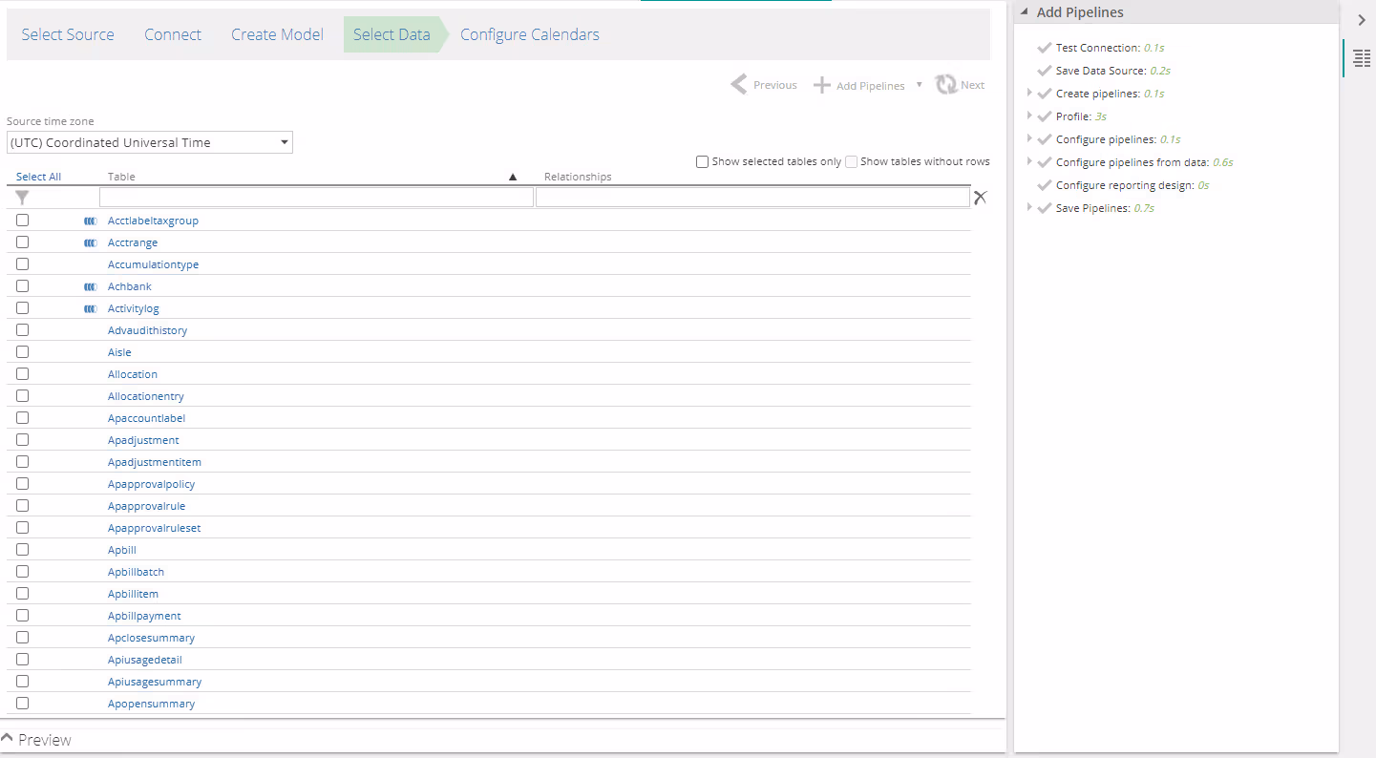Click the pipeline icon beside Achbank
This screenshot has width=1376, height=758.
tap(91, 287)
